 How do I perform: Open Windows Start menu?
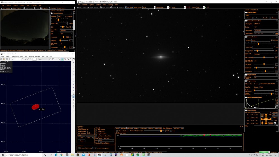[x=3, y=155]
